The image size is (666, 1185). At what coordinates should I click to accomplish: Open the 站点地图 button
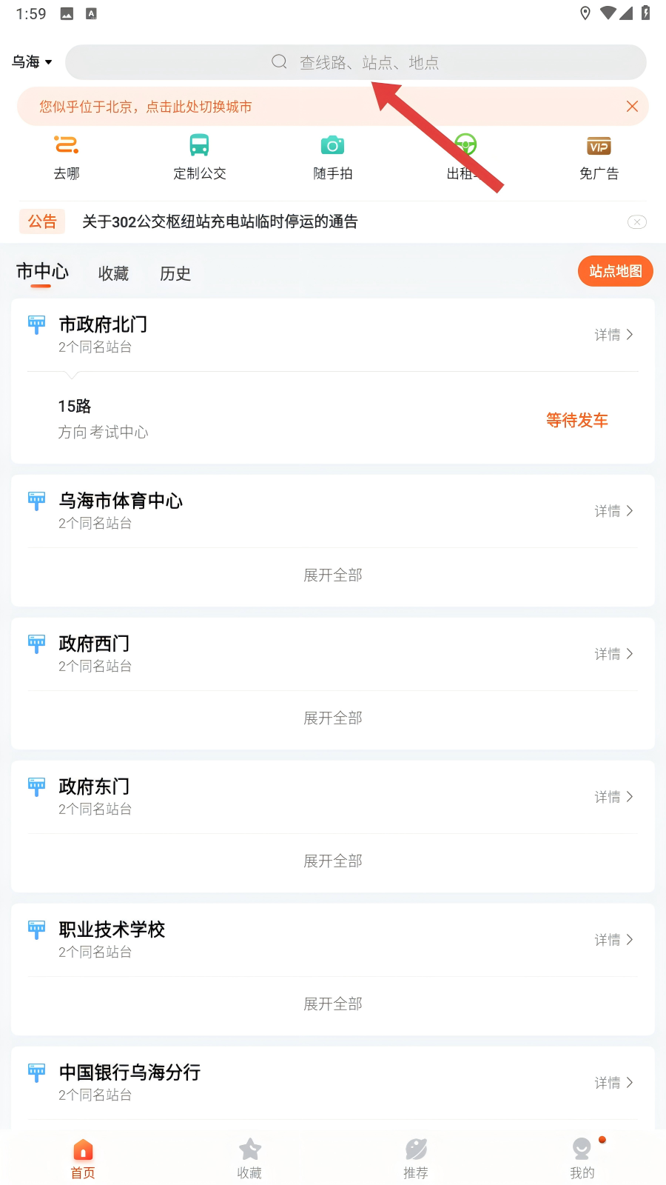pyautogui.click(x=615, y=272)
